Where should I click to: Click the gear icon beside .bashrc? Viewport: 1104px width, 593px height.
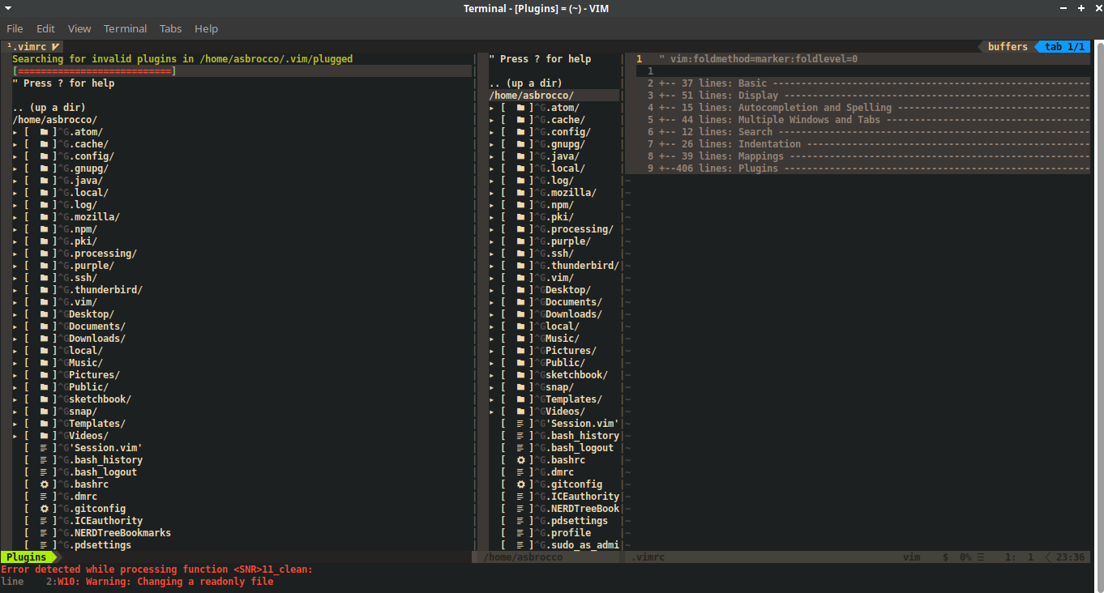(45, 484)
